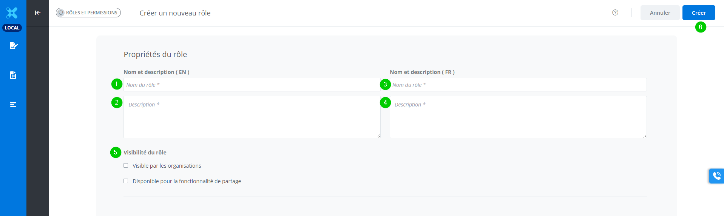
Task: Enable Visible par les organisations checkbox
Action: [126, 165]
